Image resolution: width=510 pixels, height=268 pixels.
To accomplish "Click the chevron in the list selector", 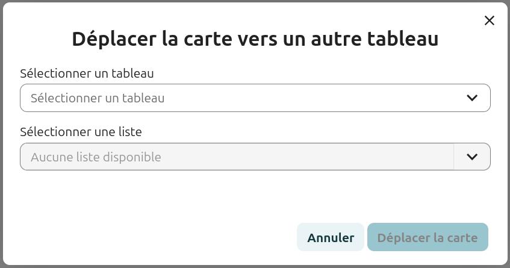I will click(472, 157).
